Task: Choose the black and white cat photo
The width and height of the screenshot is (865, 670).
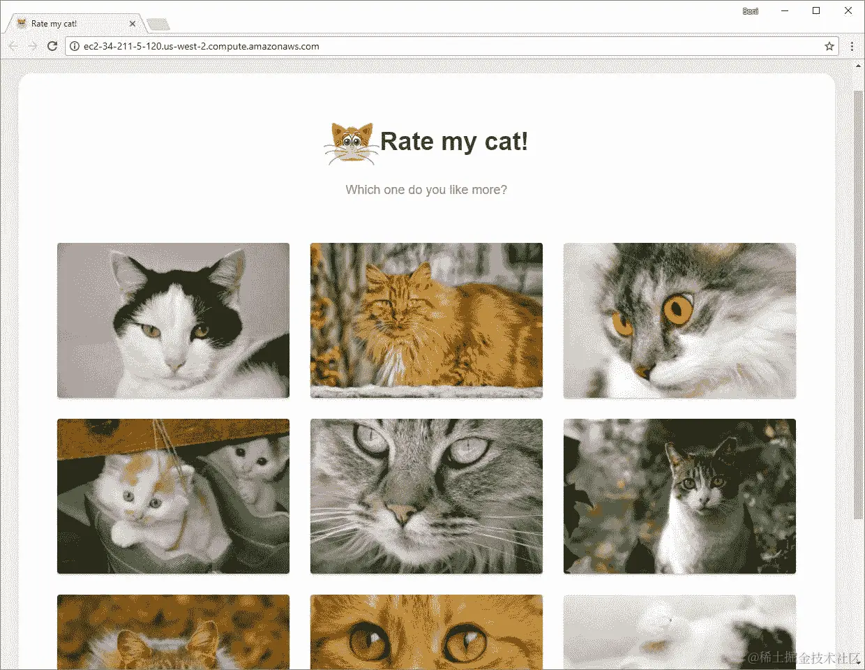Action: (x=173, y=320)
